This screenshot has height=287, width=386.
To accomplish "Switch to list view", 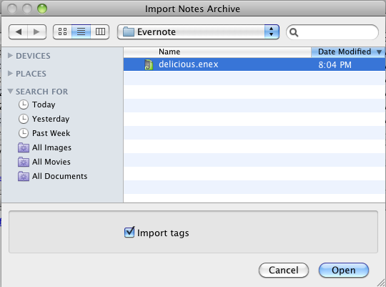I will (x=81, y=31).
